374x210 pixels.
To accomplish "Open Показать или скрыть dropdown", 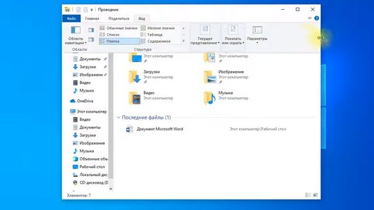I will tap(233, 35).
